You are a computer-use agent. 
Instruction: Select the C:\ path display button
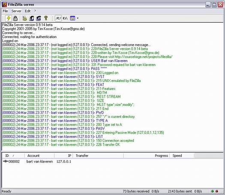pyautogui.click(x=65, y=18)
